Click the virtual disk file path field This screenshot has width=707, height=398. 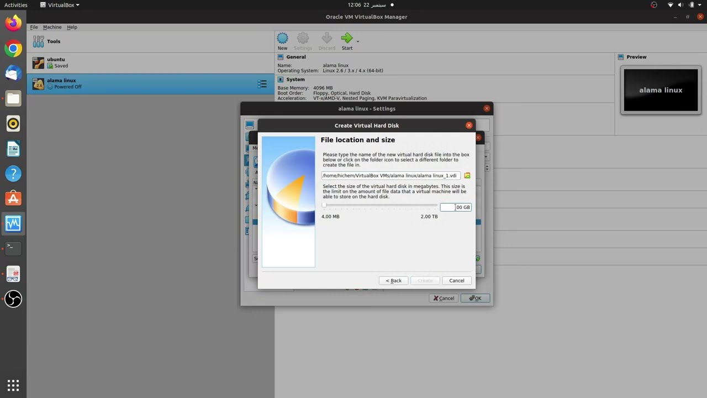(x=391, y=176)
